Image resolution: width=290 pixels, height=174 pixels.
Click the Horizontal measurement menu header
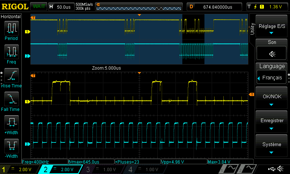[11, 17]
